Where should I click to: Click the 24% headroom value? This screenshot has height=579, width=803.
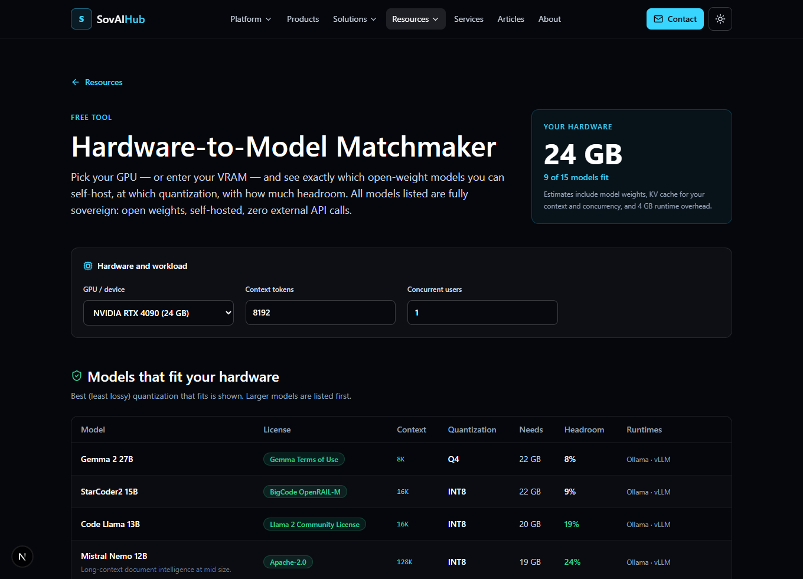[572, 562]
